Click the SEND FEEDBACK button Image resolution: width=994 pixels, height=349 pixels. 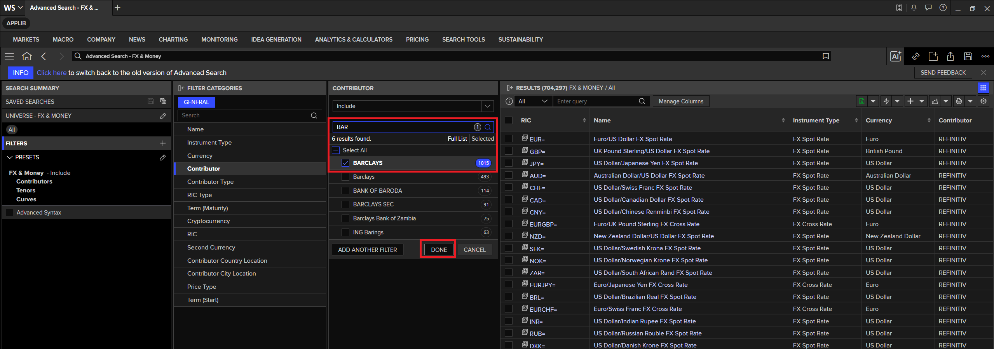click(x=943, y=73)
